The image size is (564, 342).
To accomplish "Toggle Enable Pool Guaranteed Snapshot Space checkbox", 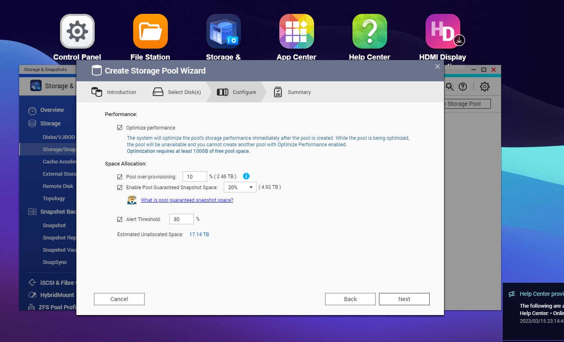I will coord(120,188).
